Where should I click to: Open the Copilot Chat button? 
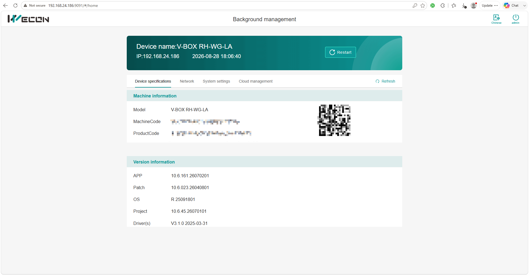click(511, 6)
